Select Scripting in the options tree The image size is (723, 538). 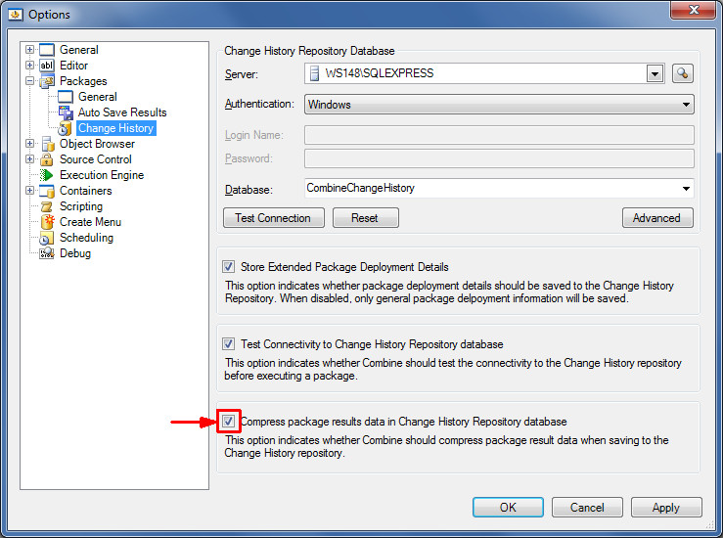click(80, 206)
